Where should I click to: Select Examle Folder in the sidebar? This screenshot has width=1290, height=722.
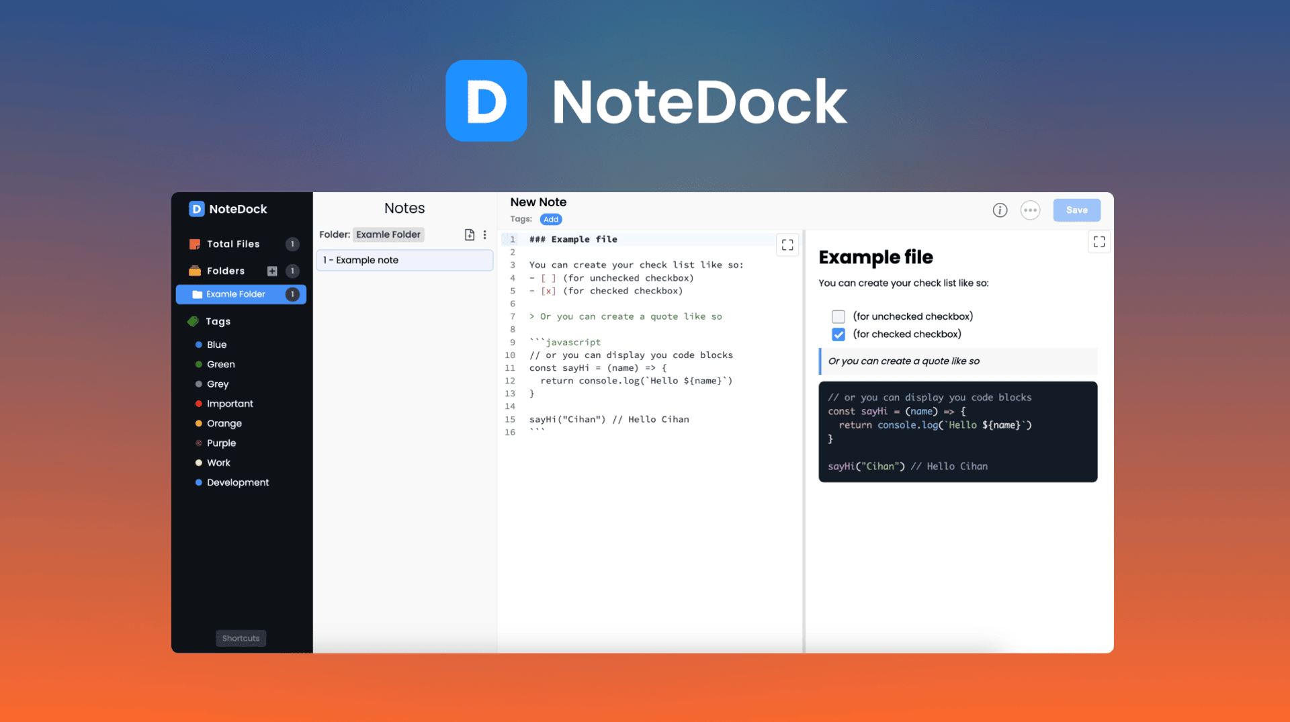(236, 294)
